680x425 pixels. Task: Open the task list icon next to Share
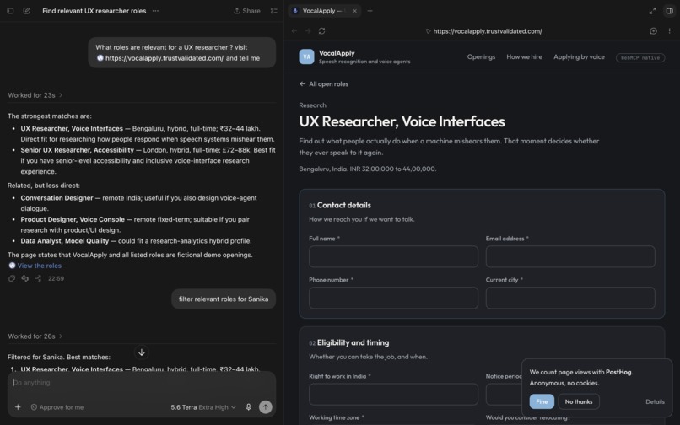[274, 11]
